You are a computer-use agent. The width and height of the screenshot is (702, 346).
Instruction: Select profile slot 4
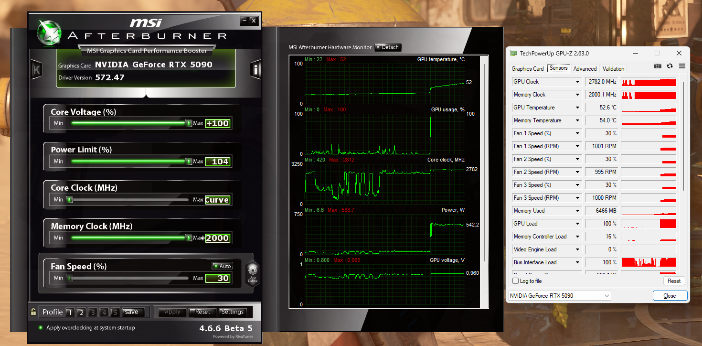tap(104, 313)
